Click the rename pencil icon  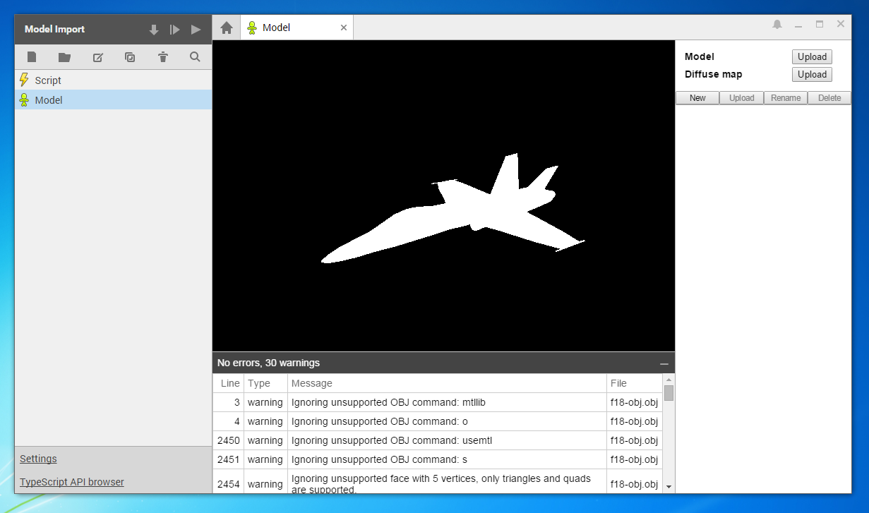pos(98,57)
